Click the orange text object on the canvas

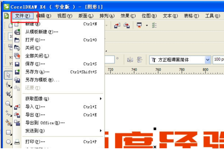coord(164,140)
